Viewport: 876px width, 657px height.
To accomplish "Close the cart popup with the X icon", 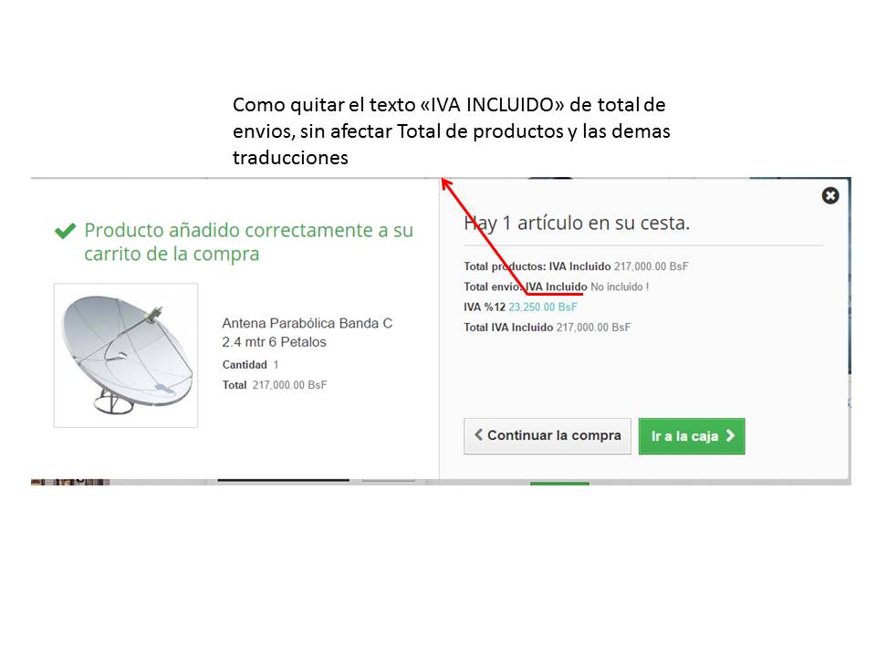I will pos(830,195).
